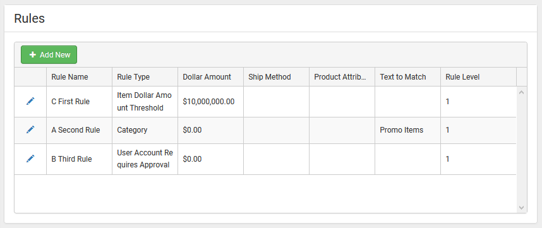The height and width of the screenshot is (228, 542).
Task: Sort by Rule Type column header
Action: (145, 76)
